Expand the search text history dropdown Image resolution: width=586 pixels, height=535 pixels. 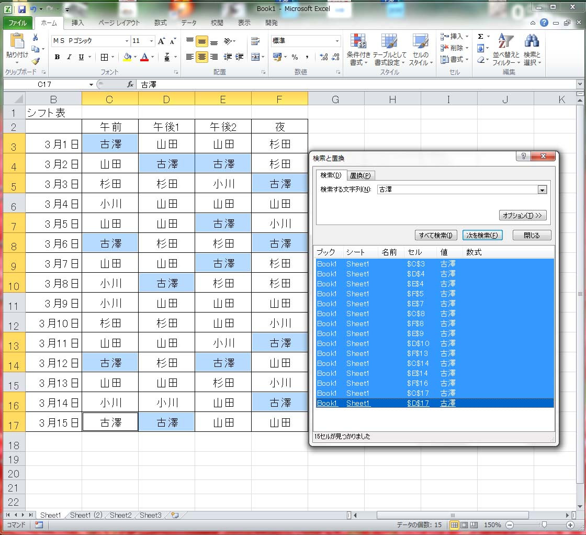(x=542, y=190)
